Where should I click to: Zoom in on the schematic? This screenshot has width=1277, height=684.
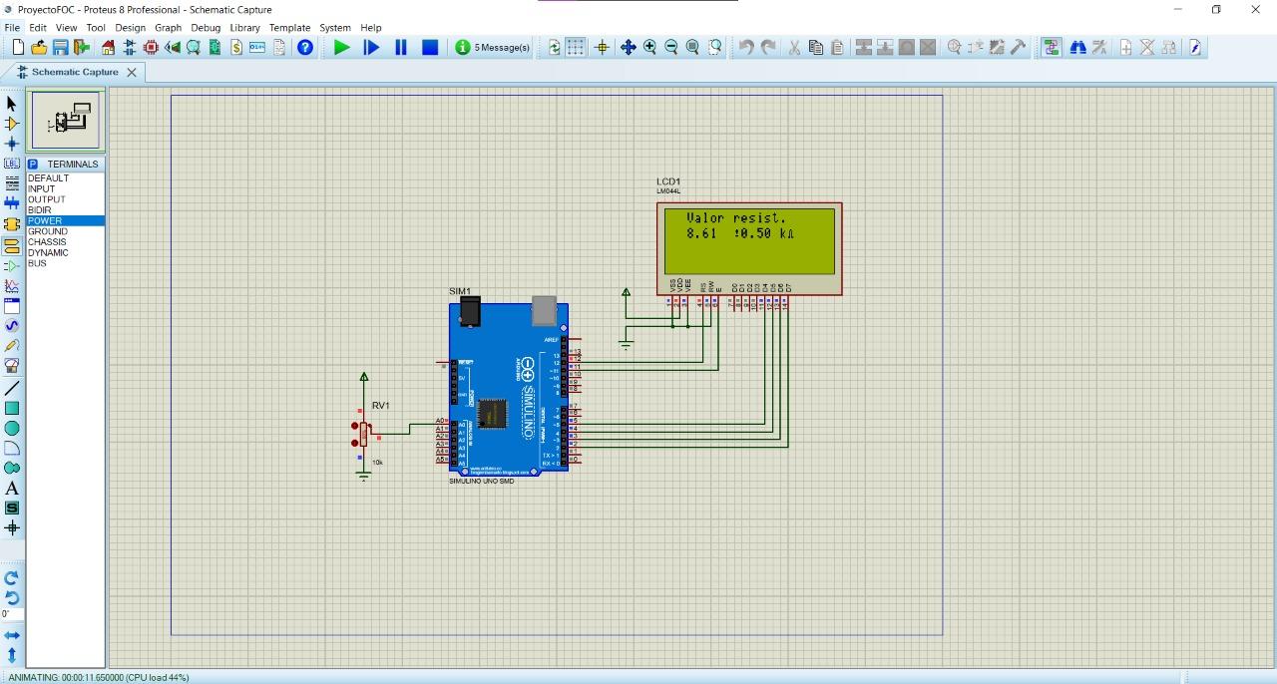click(x=649, y=47)
